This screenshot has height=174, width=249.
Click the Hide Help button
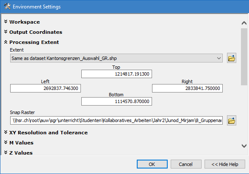point(225,164)
